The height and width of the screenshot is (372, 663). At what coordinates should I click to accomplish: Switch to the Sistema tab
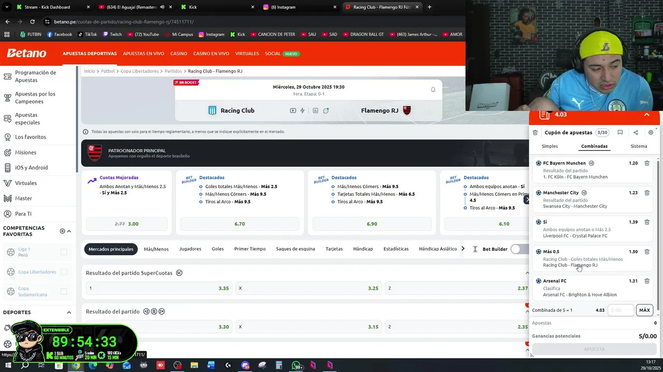pos(639,146)
